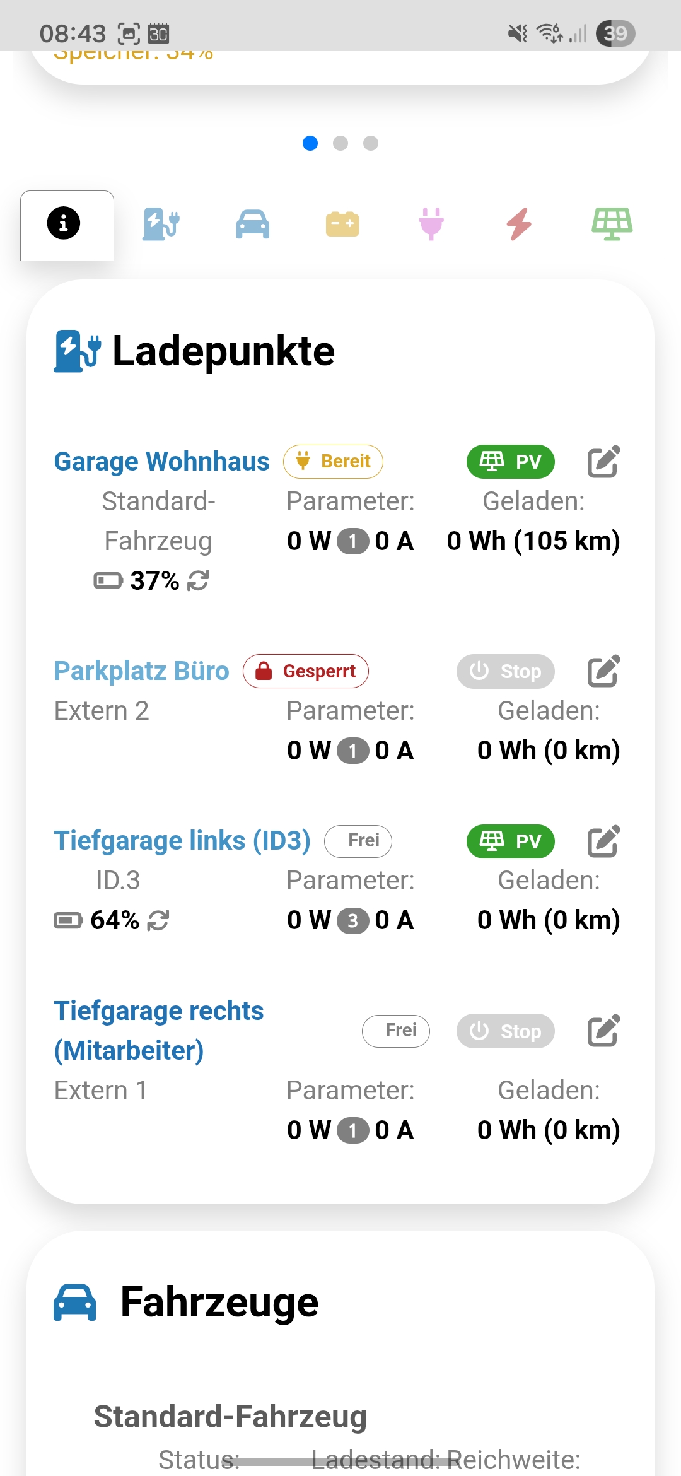Change Stop mode on Tiefgarage rechts
681x1476 pixels.
tap(506, 1031)
